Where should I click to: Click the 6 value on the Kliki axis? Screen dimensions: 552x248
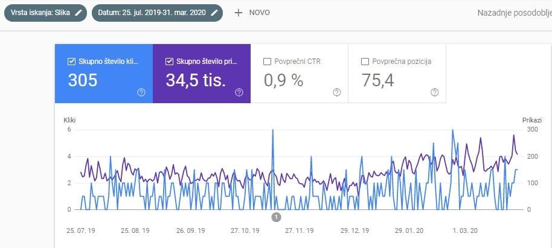[69, 130]
